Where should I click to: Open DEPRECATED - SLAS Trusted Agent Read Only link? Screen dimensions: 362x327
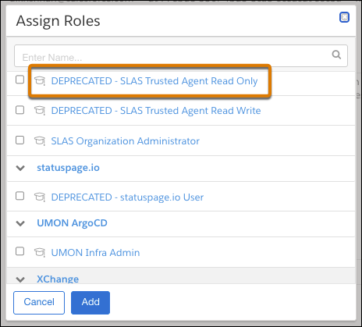154,81
